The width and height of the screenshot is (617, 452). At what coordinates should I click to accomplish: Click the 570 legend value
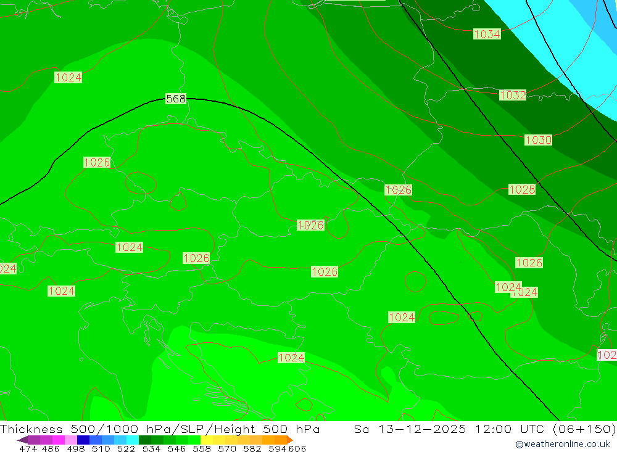pyautogui.click(x=226, y=449)
